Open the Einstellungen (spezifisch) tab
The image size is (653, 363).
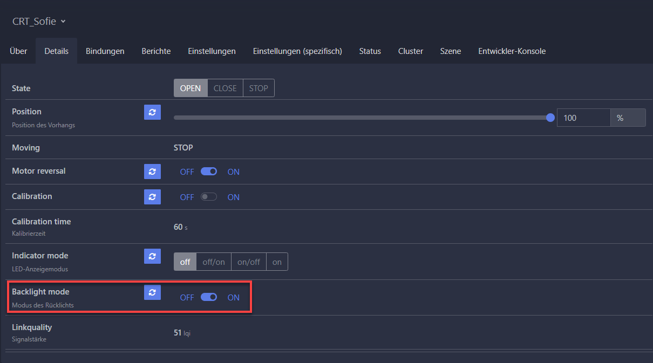point(297,51)
